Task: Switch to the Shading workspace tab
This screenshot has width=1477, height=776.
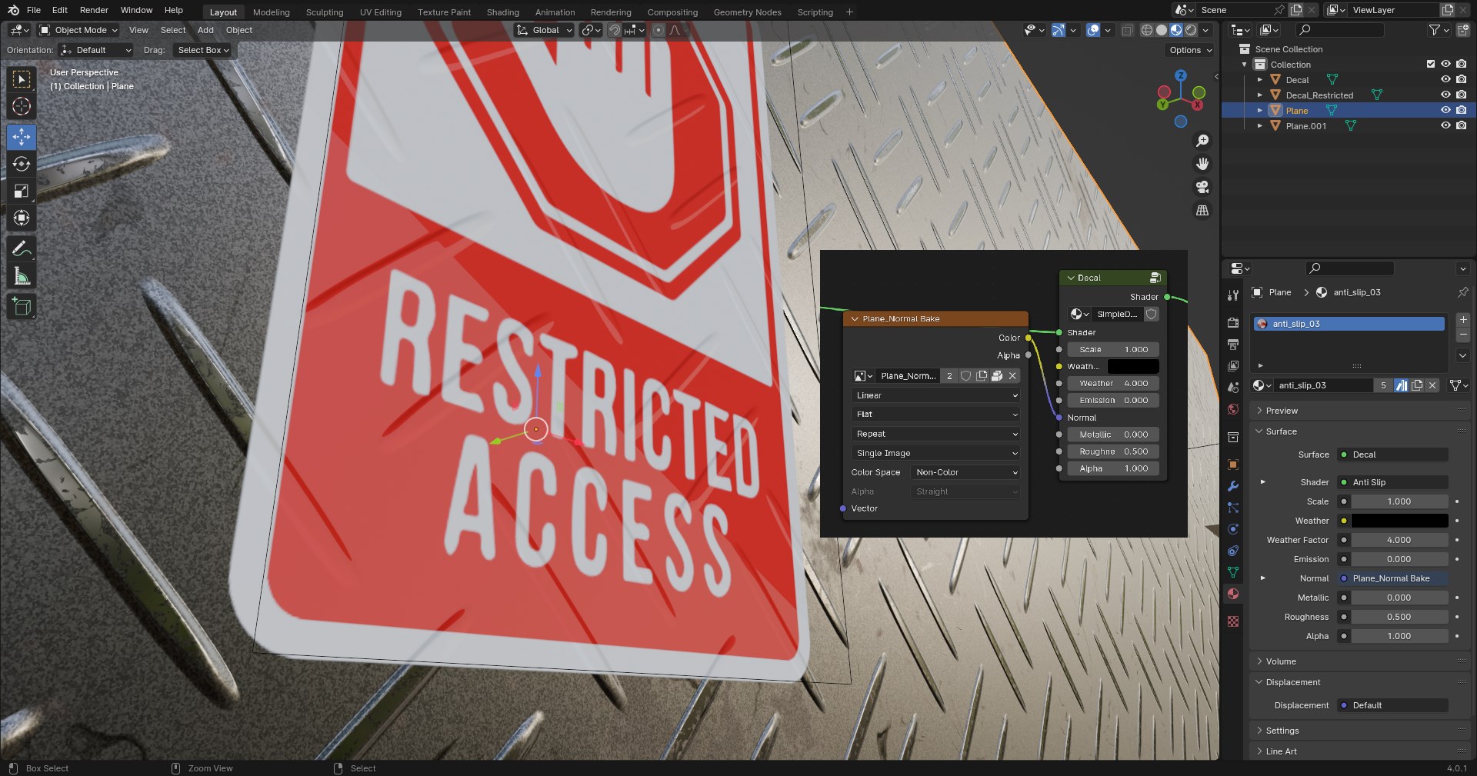Action: click(x=502, y=12)
